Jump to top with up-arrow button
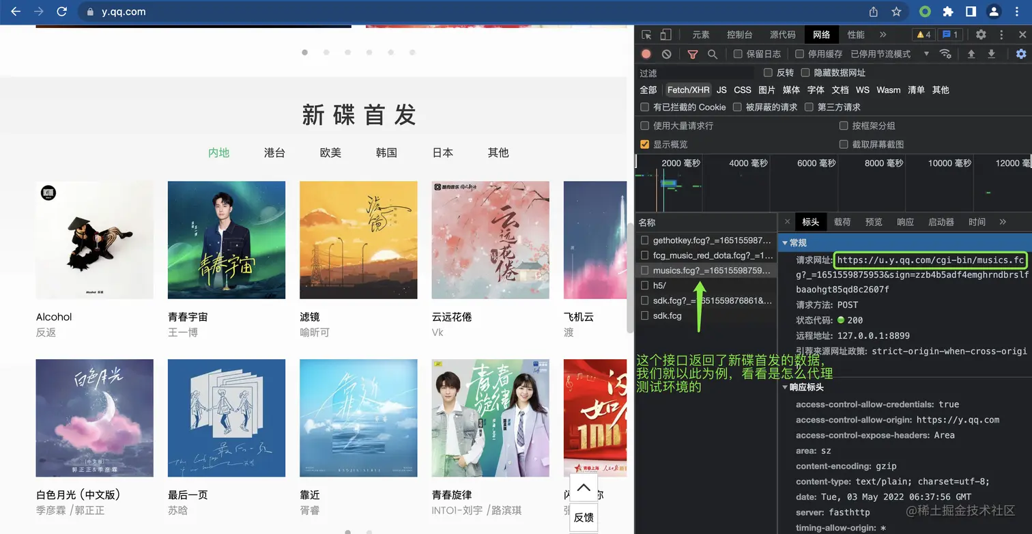 click(584, 488)
